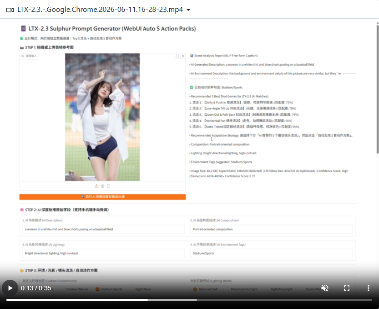Click the Static Tripod recommendation line
The height and width of the screenshot is (309, 379).
244,127
